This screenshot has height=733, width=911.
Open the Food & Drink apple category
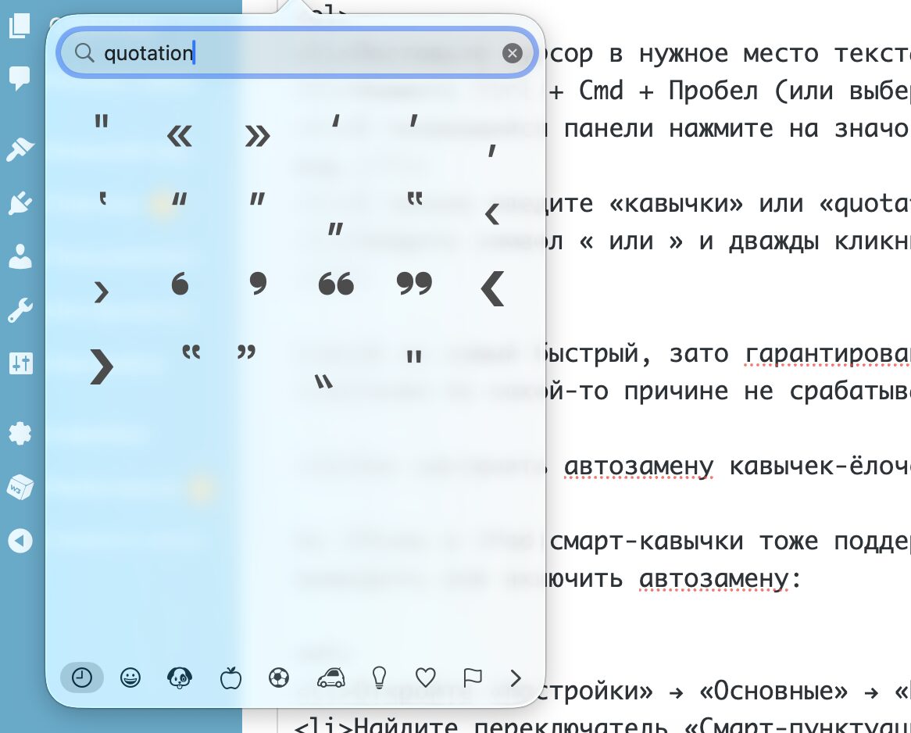pos(229,678)
